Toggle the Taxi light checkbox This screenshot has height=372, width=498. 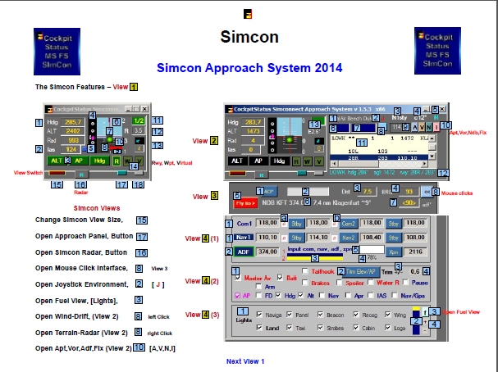pyautogui.click(x=290, y=327)
